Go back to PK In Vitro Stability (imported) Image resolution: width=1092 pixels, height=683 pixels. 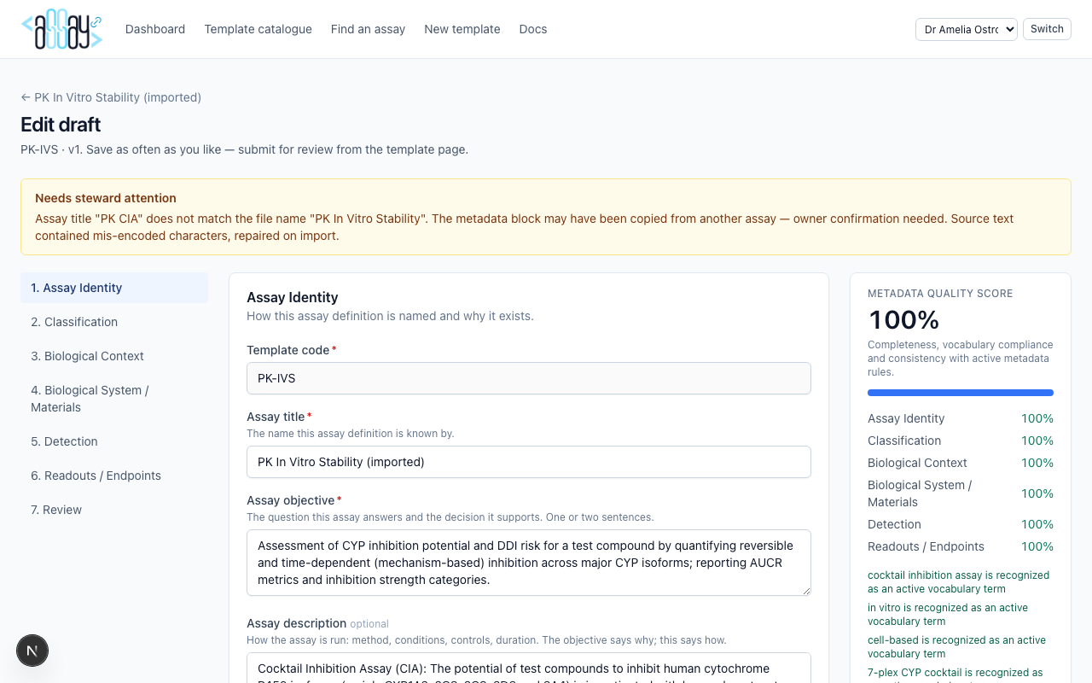(111, 97)
